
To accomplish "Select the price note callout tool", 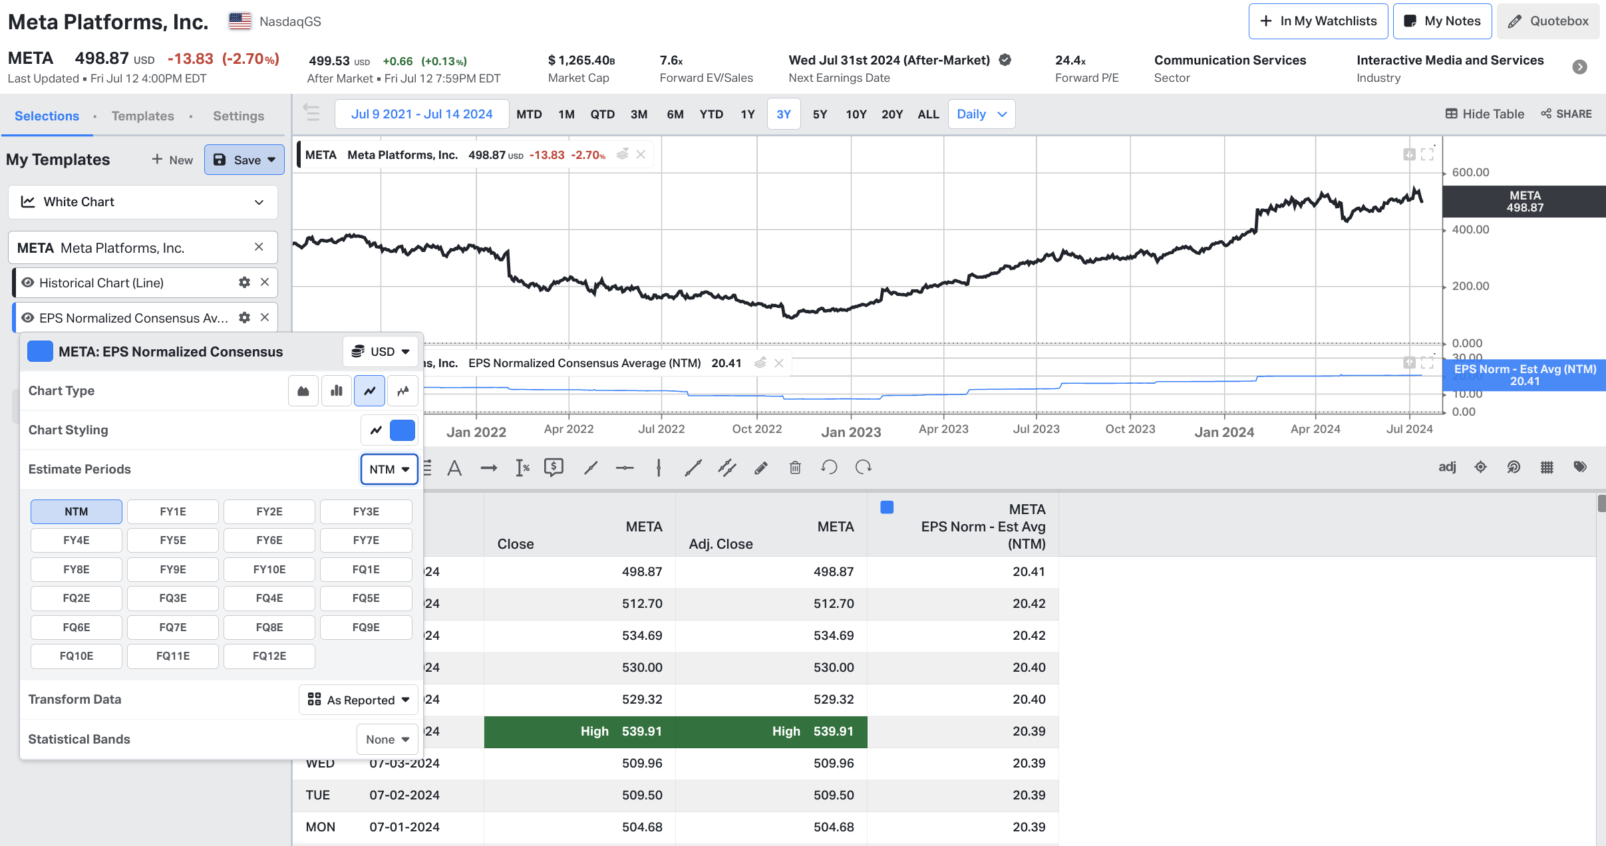I will (554, 468).
